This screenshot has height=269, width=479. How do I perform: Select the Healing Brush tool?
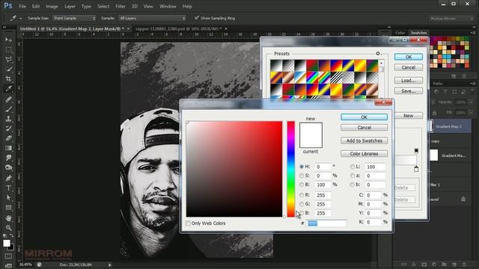[x=8, y=99]
